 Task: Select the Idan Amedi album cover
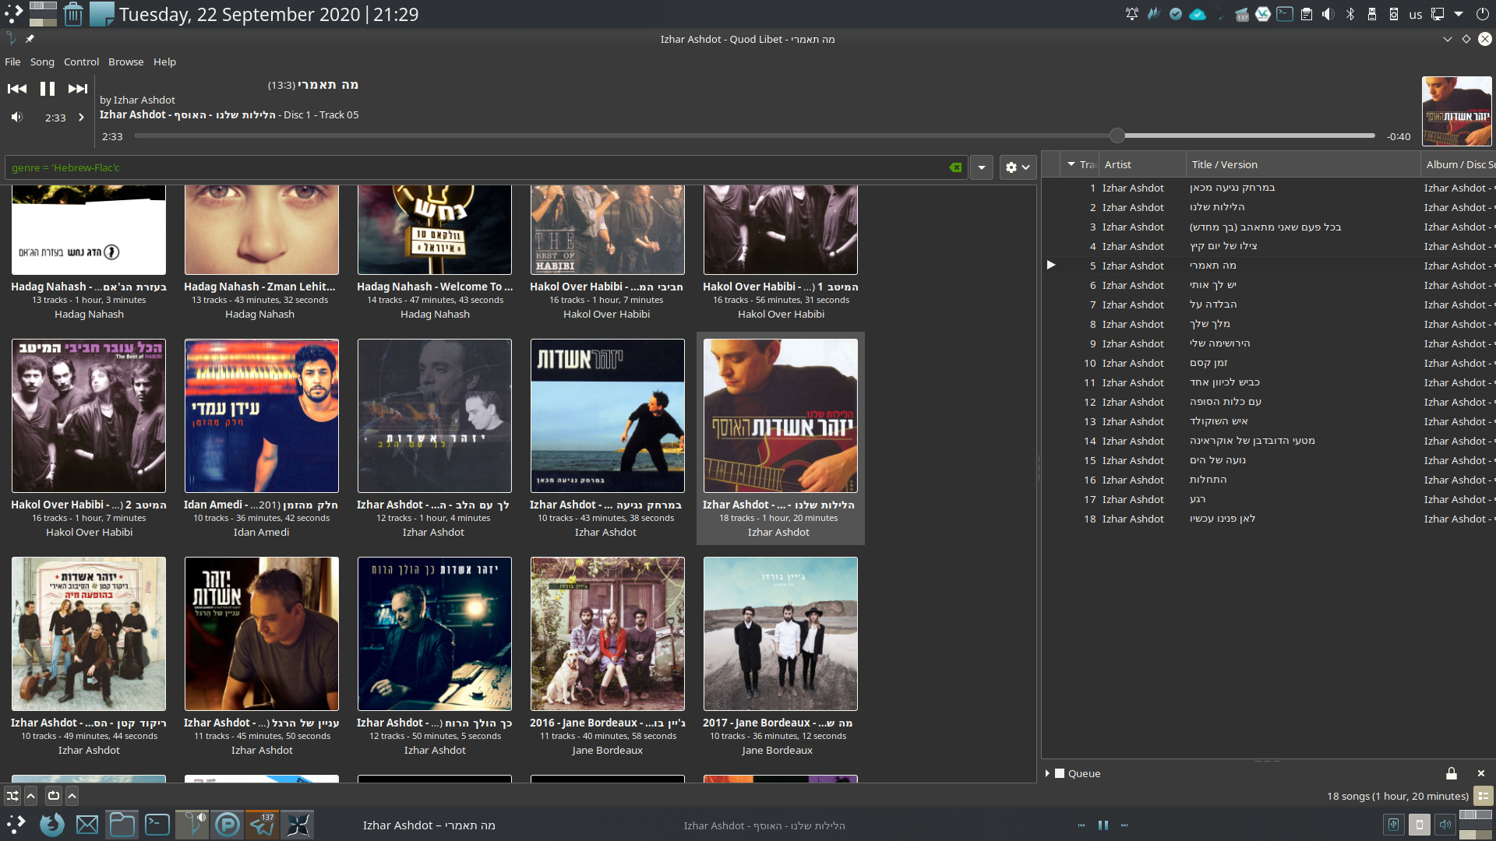[262, 415]
